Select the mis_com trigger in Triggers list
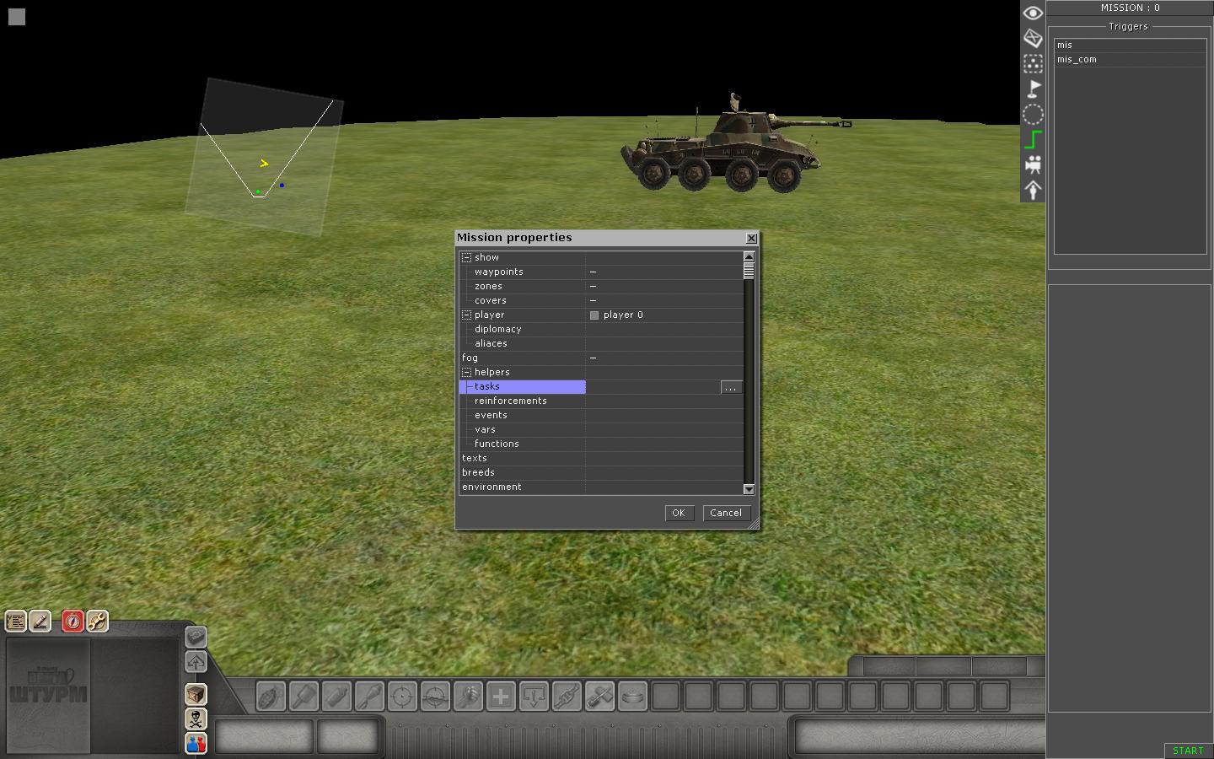This screenshot has width=1214, height=759. [x=1130, y=59]
